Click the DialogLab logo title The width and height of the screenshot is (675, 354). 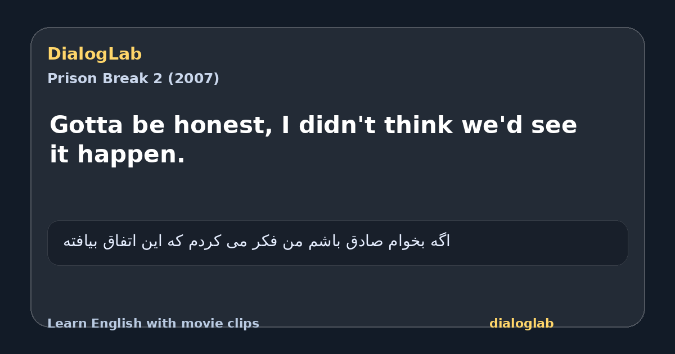(94, 54)
